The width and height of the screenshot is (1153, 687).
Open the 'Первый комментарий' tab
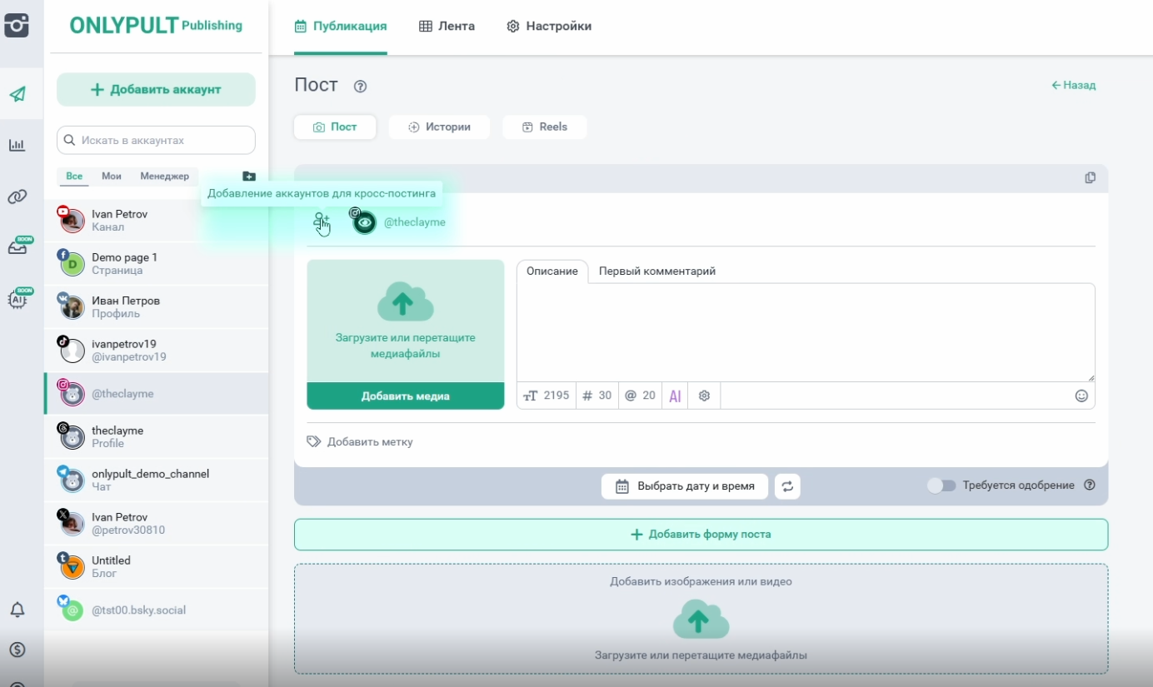[656, 271]
